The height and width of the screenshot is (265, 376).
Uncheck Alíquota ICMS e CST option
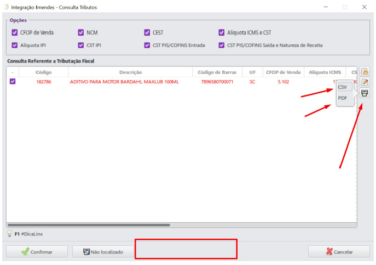[221, 32]
